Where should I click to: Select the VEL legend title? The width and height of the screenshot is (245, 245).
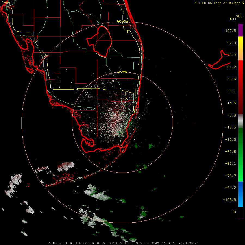pyautogui.click(x=239, y=16)
